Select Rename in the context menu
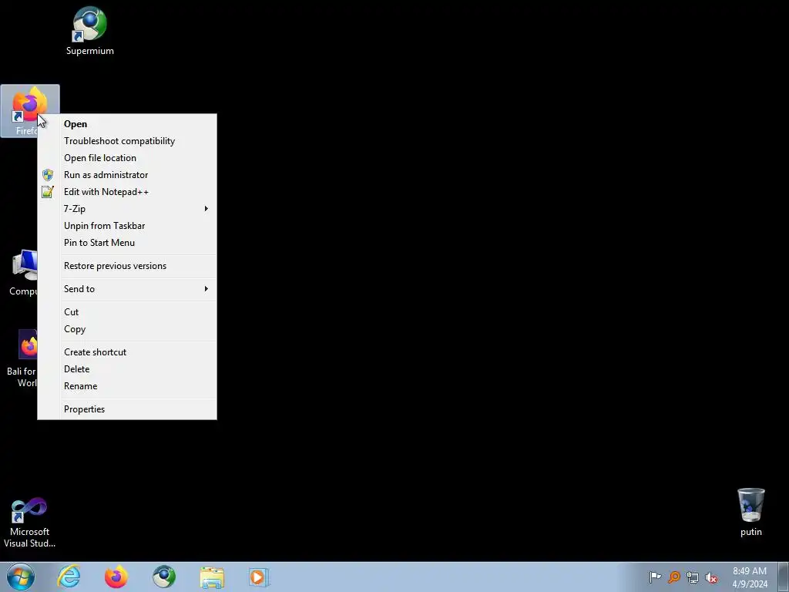 point(127,386)
